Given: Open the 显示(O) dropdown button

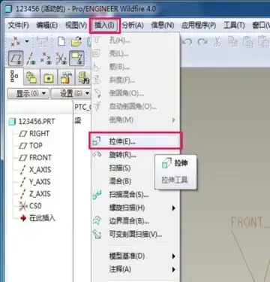Looking at the screenshot, I should click(x=28, y=93).
